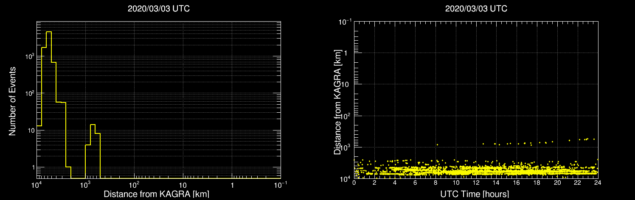This screenshot has height=200, width=635.
Task: Click the "24" tick on the UTC Time axis
Action: point(598,183)
